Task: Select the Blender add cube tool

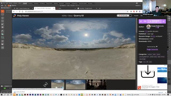Action: coord(2,37)
